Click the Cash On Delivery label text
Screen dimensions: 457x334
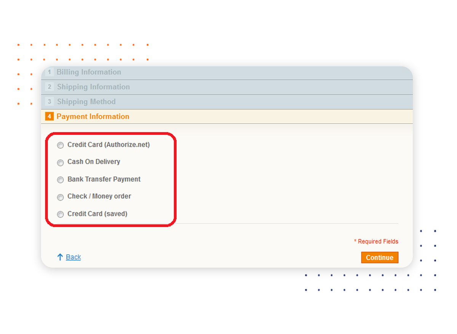tap(94, 162)
